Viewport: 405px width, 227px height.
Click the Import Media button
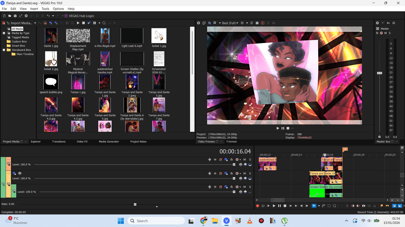tap(19, 23)
